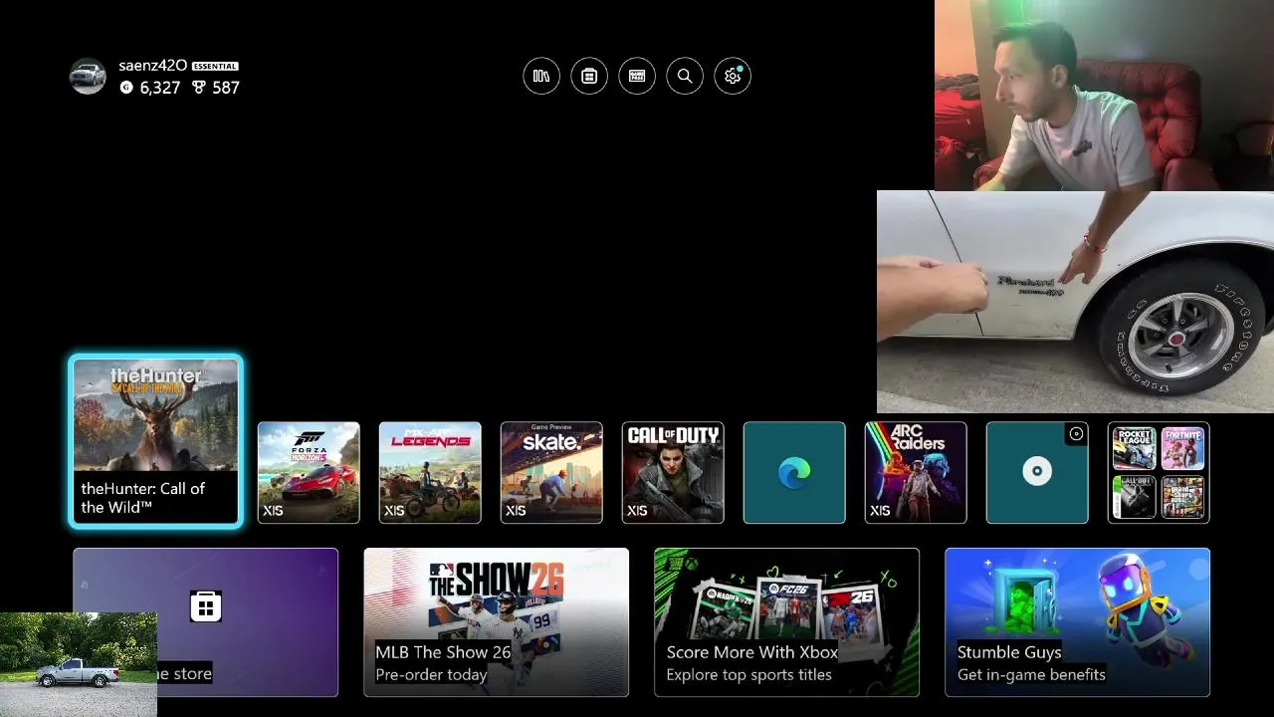Open the game group tile with Rocket League and Fortnite
This screenshot has width=1274, height=717.
pos(1159,472)
